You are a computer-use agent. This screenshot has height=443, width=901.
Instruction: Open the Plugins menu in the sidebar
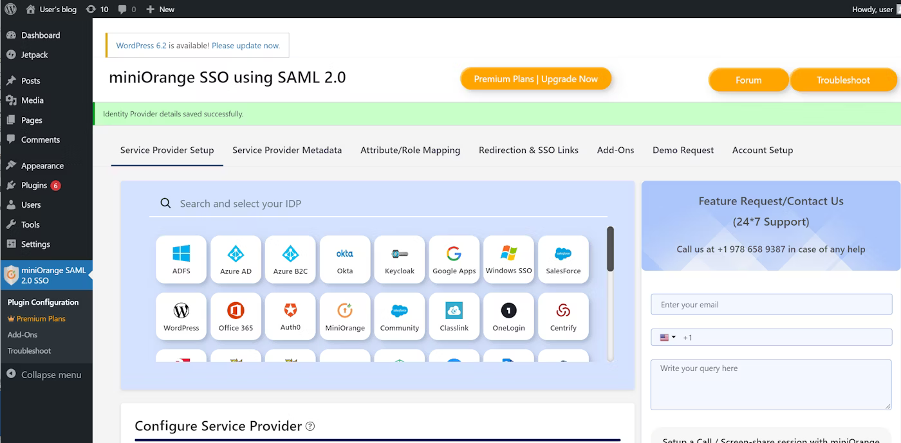[x=34, y=185]
